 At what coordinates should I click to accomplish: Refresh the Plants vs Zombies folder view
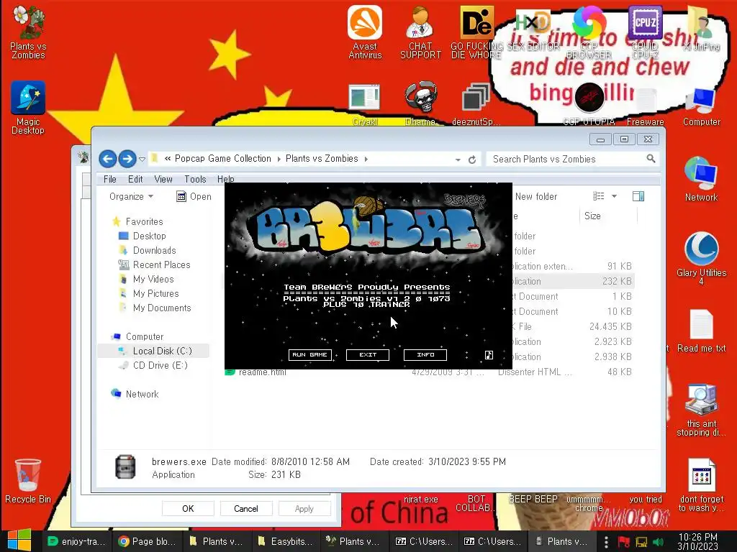(x=472, y=160)
